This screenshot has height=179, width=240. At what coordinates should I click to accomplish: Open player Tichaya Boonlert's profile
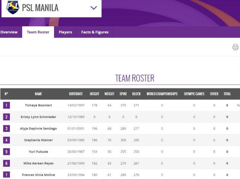coord(38,105)
